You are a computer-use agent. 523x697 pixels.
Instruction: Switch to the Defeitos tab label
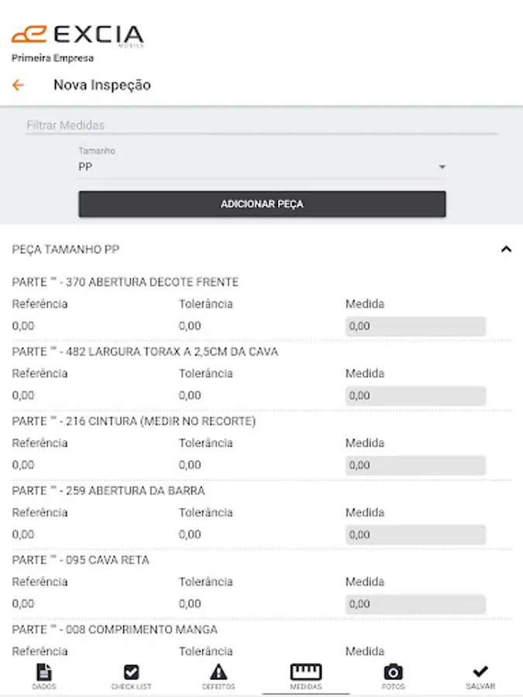pyautogui.click(x=218, y=687)
